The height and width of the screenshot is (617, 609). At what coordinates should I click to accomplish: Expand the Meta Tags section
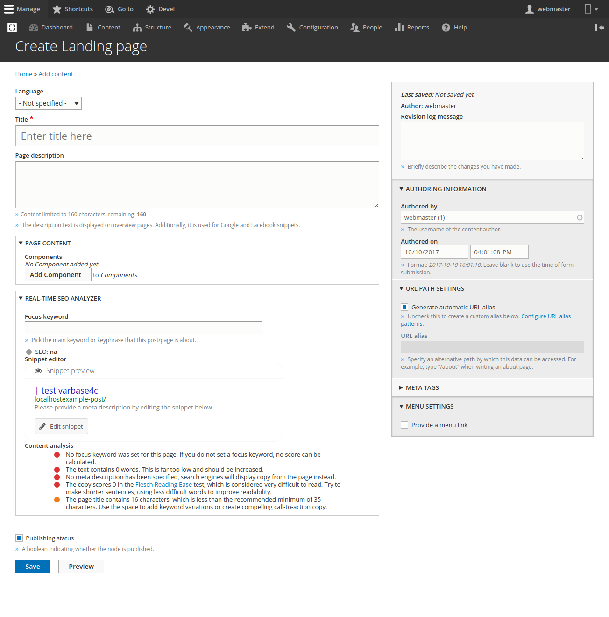pyautogui.click(x=422, y=387)
